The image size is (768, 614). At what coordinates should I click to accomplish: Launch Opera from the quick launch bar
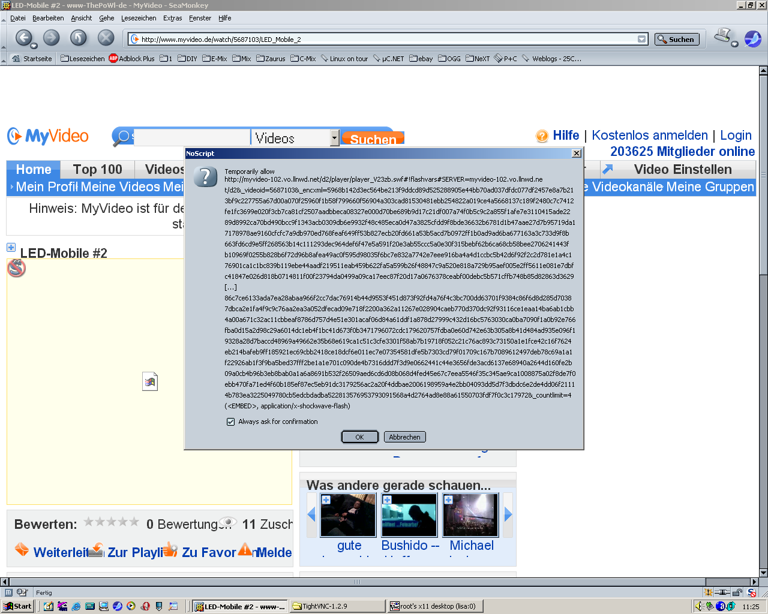pyautogui.click(x=145, y=606)
